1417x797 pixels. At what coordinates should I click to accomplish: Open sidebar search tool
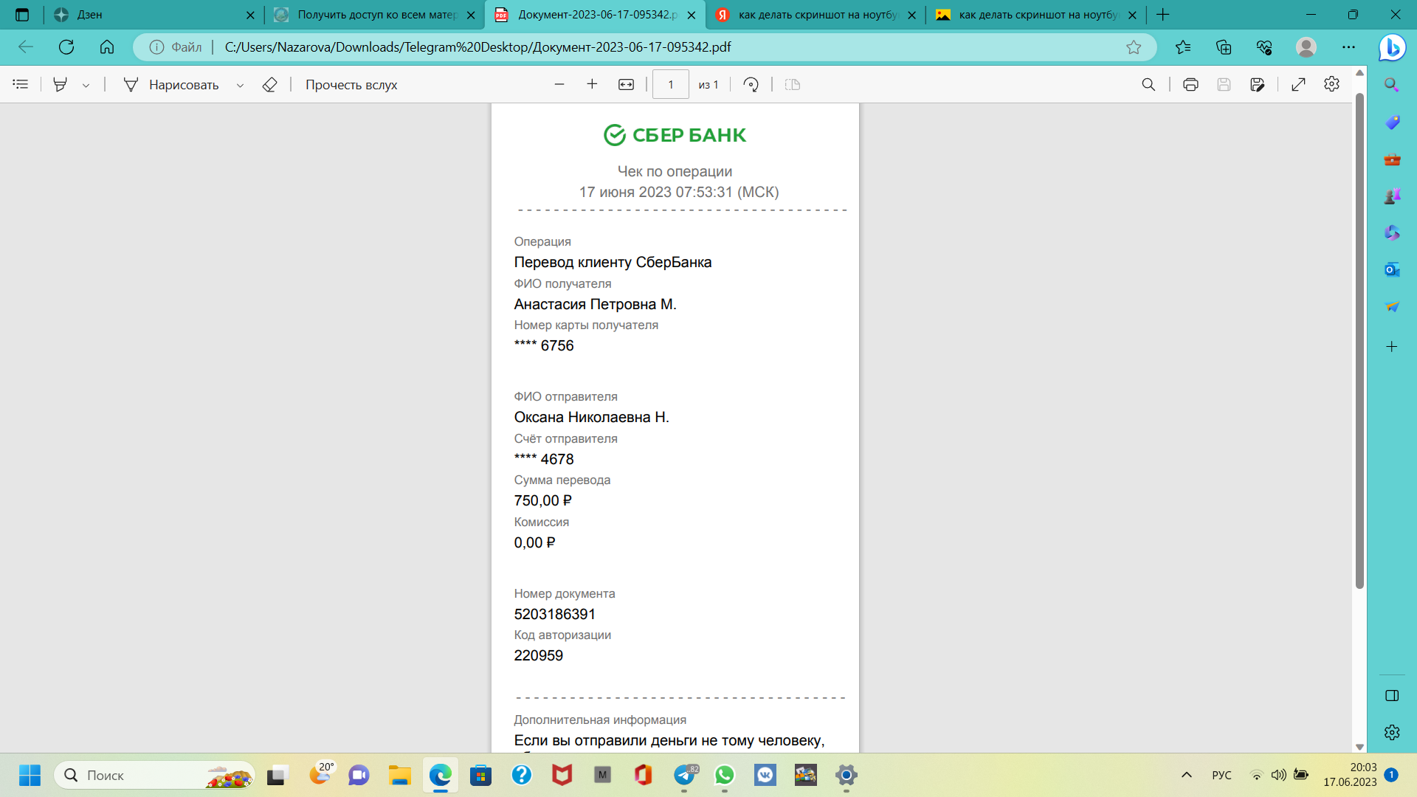click(1392, 85)
